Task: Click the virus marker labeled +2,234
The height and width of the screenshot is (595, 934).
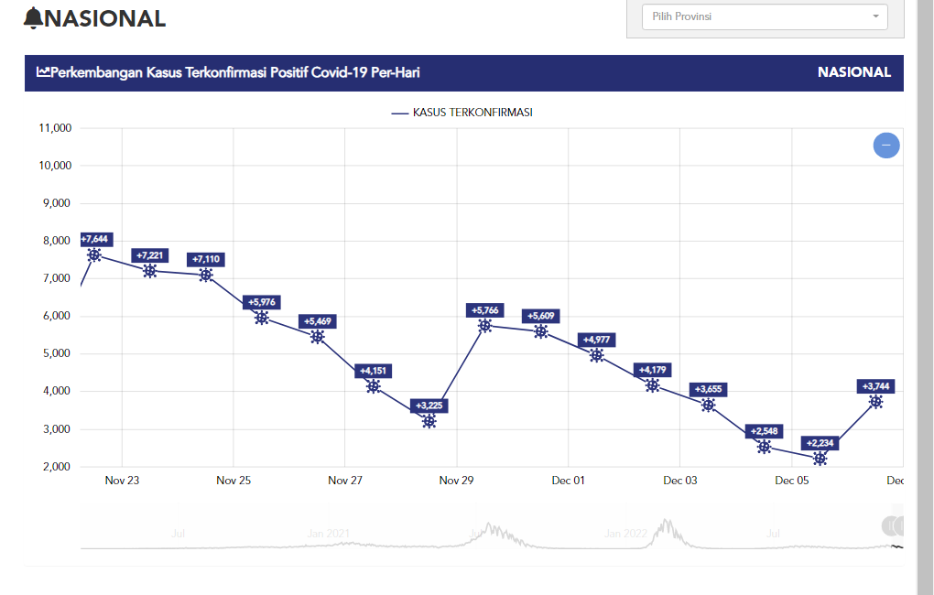Action: pyautogui.click(x=820, y=459)
